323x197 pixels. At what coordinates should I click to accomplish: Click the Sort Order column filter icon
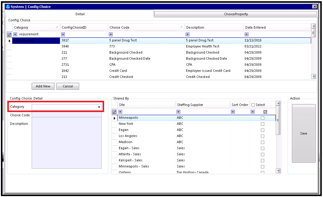pos(233,112)
